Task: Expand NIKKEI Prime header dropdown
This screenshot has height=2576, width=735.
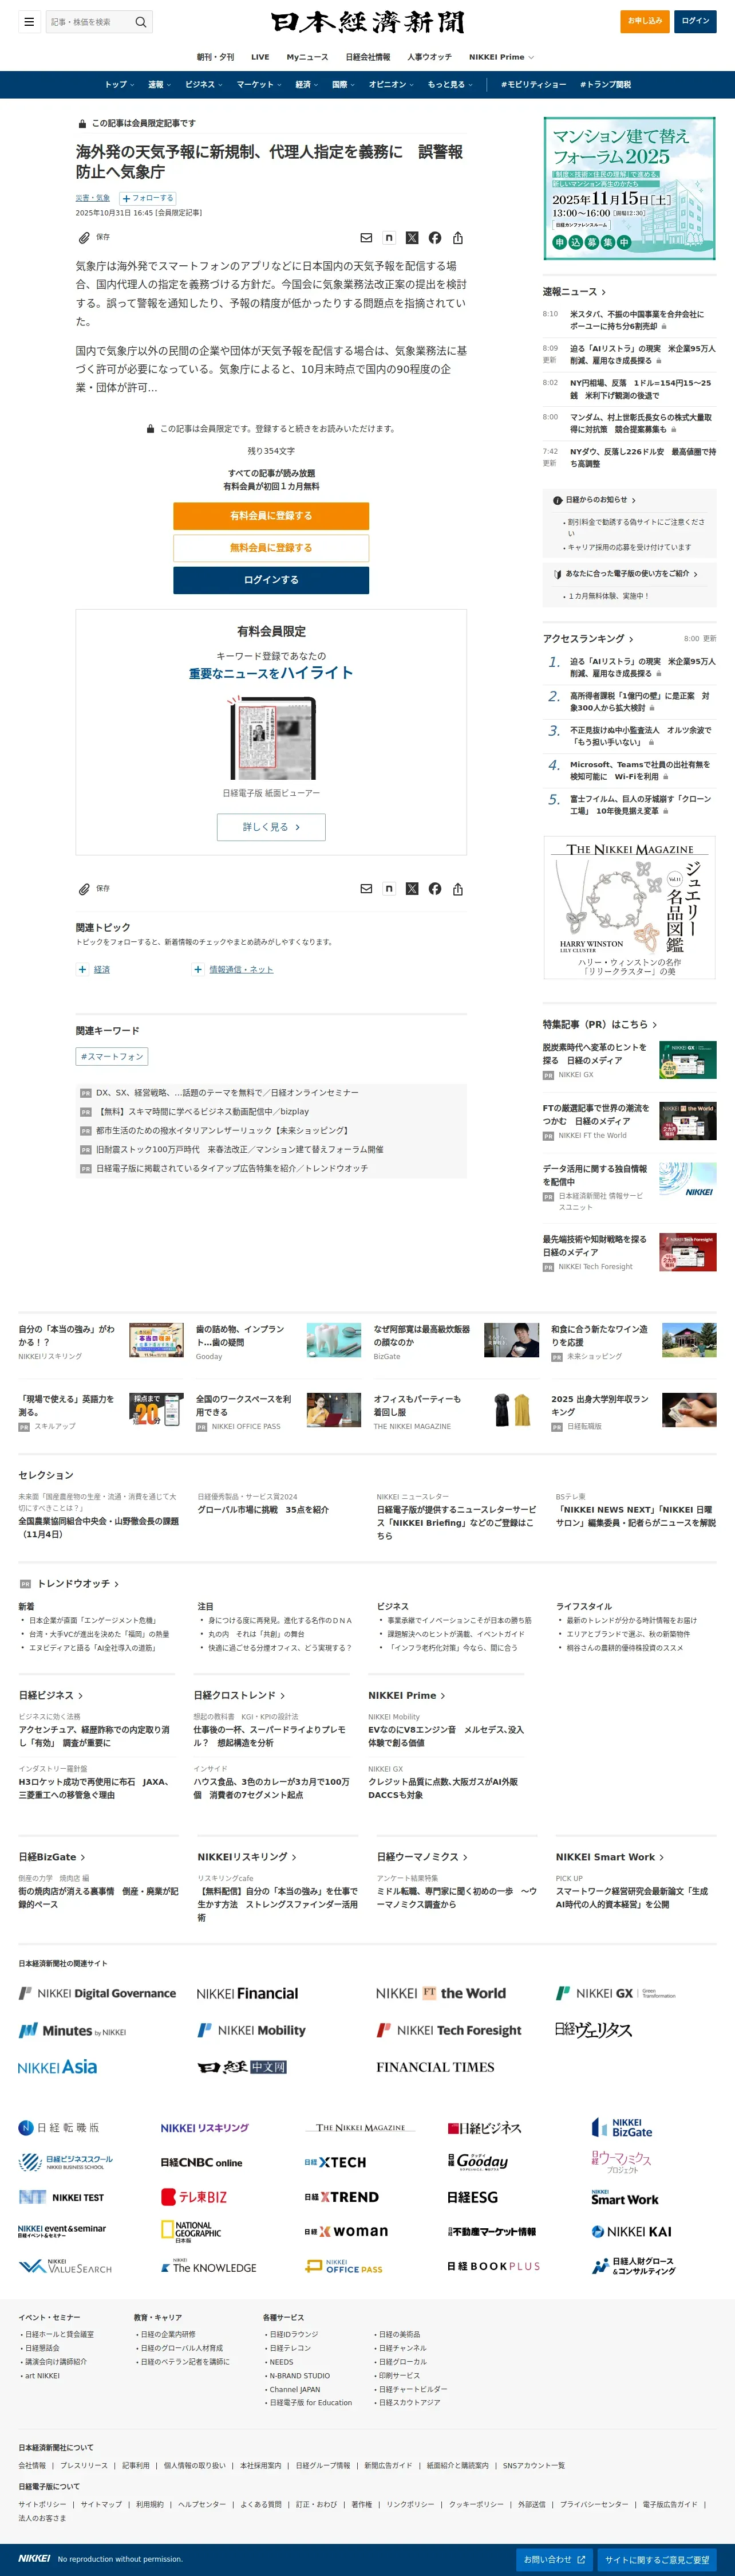Action: (x=501, y=57)
